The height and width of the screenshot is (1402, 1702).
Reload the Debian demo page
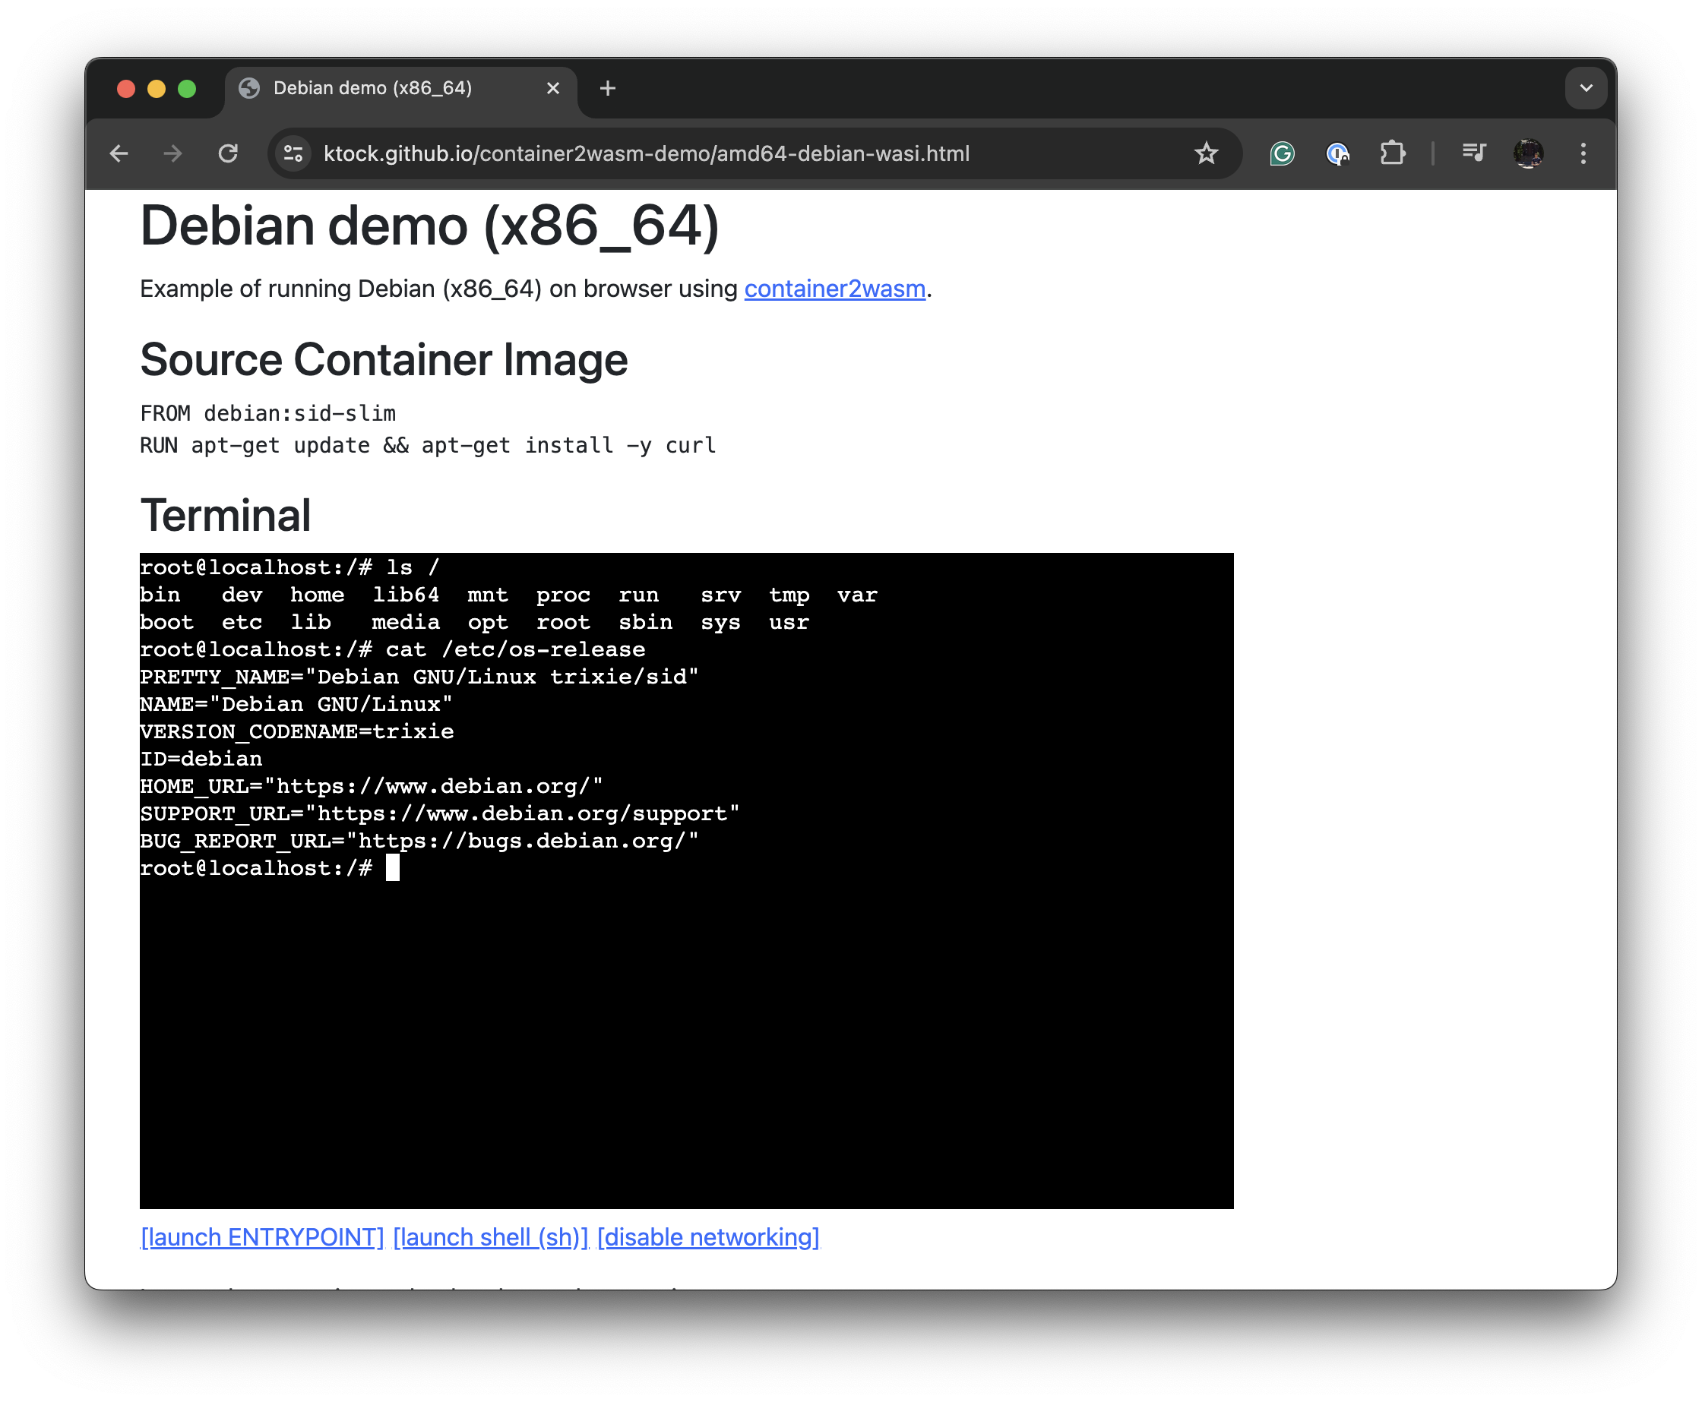(229, 153)
